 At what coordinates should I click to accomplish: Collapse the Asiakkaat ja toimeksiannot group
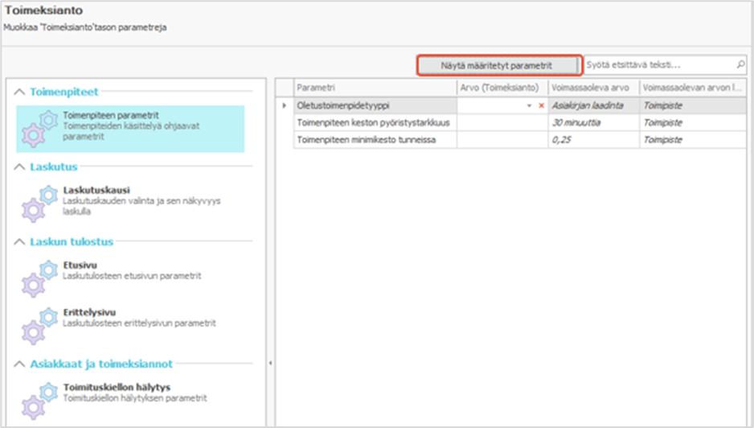point(19,364)
